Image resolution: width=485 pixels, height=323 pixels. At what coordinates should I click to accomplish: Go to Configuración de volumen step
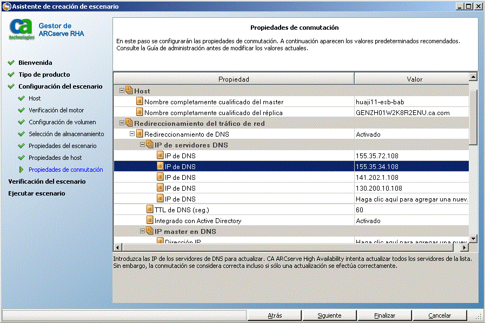point(62,122)
